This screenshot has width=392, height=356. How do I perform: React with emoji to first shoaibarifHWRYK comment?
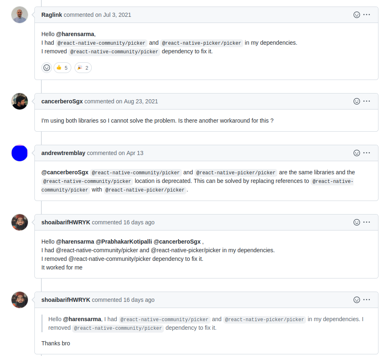[x=356, y=222]
